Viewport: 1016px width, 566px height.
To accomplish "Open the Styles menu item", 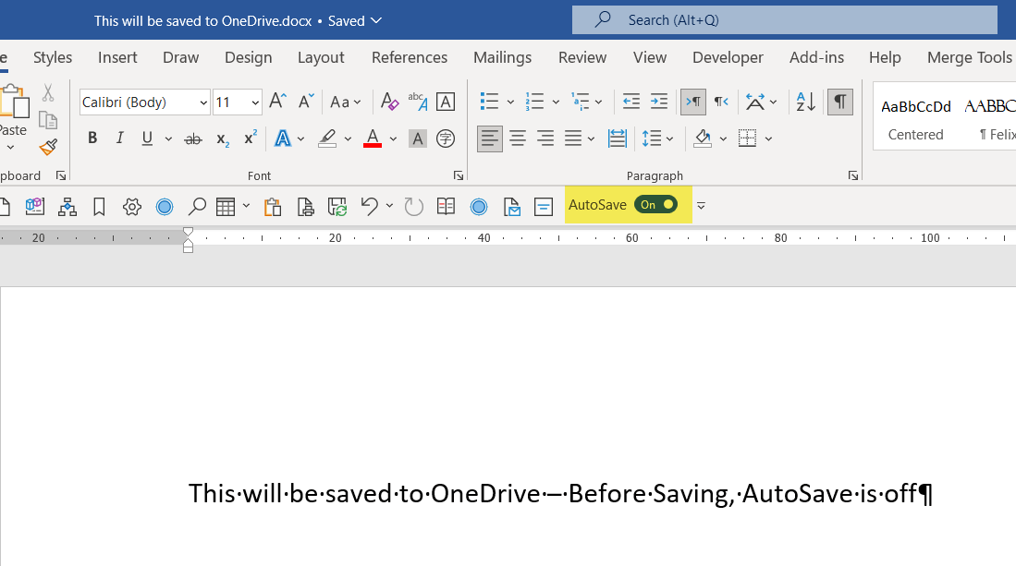I will (53, 57).
